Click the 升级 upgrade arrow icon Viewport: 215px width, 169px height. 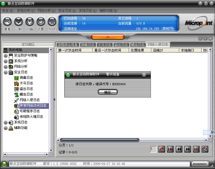[x=52, y=21]
